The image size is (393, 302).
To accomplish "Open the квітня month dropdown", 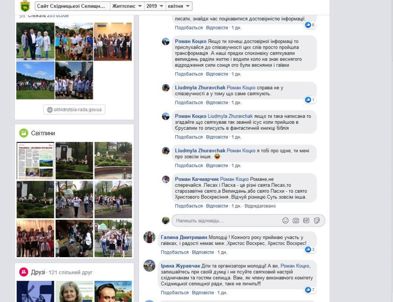I will (x=178, y=6).
